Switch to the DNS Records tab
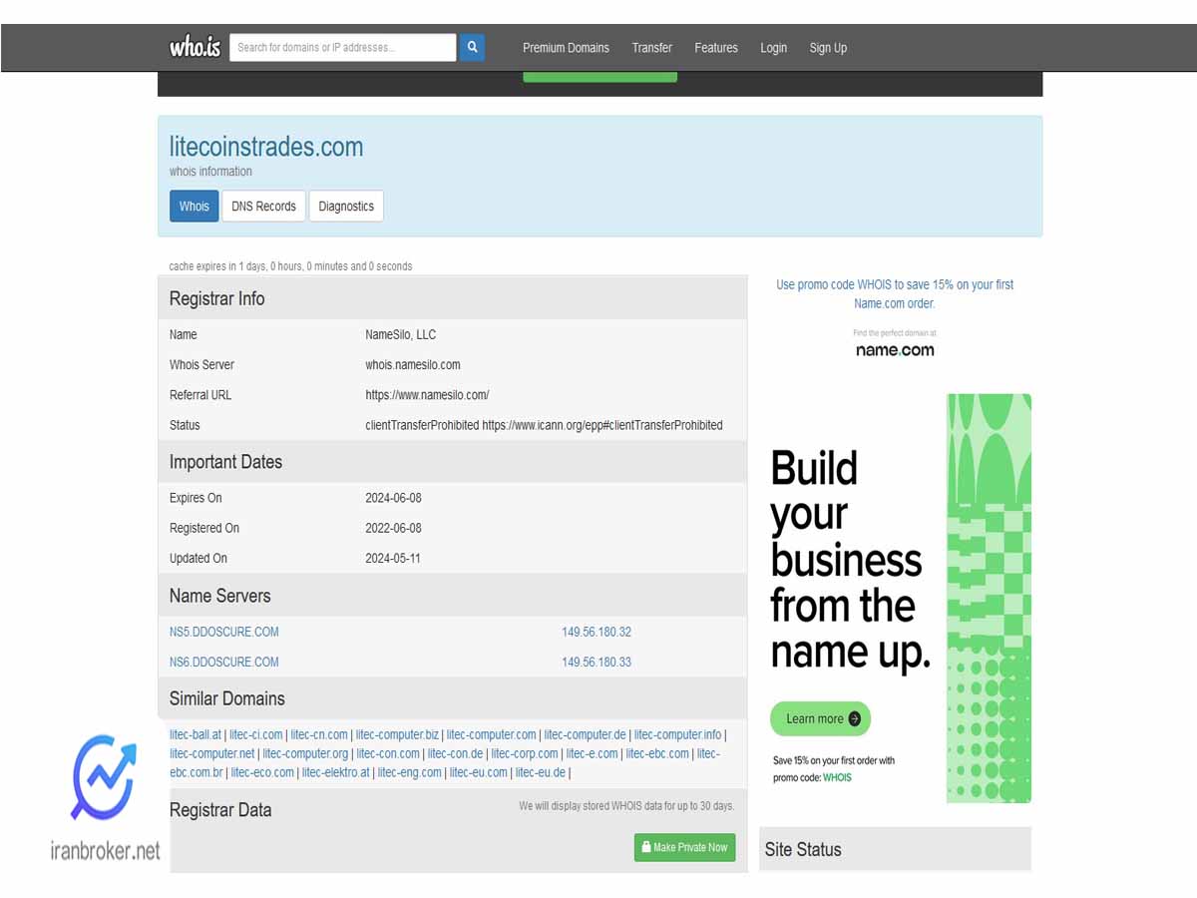Screen dimensions: 1197x898 (263, 207)
